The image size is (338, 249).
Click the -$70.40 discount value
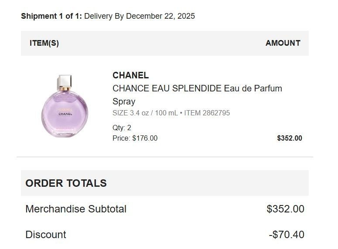click(287, 234)
